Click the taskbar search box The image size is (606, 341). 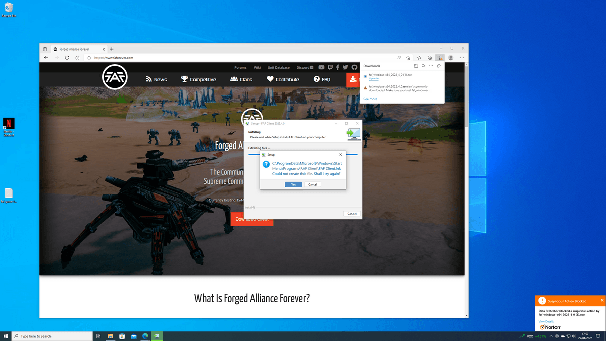click(52, 336)
